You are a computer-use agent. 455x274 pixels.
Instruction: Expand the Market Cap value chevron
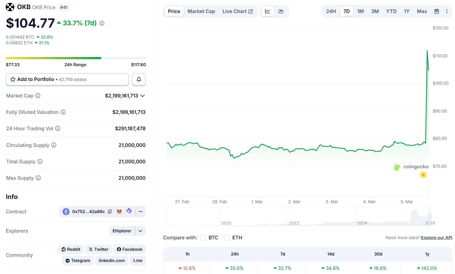pyautogui.click(x=142, y=96)
